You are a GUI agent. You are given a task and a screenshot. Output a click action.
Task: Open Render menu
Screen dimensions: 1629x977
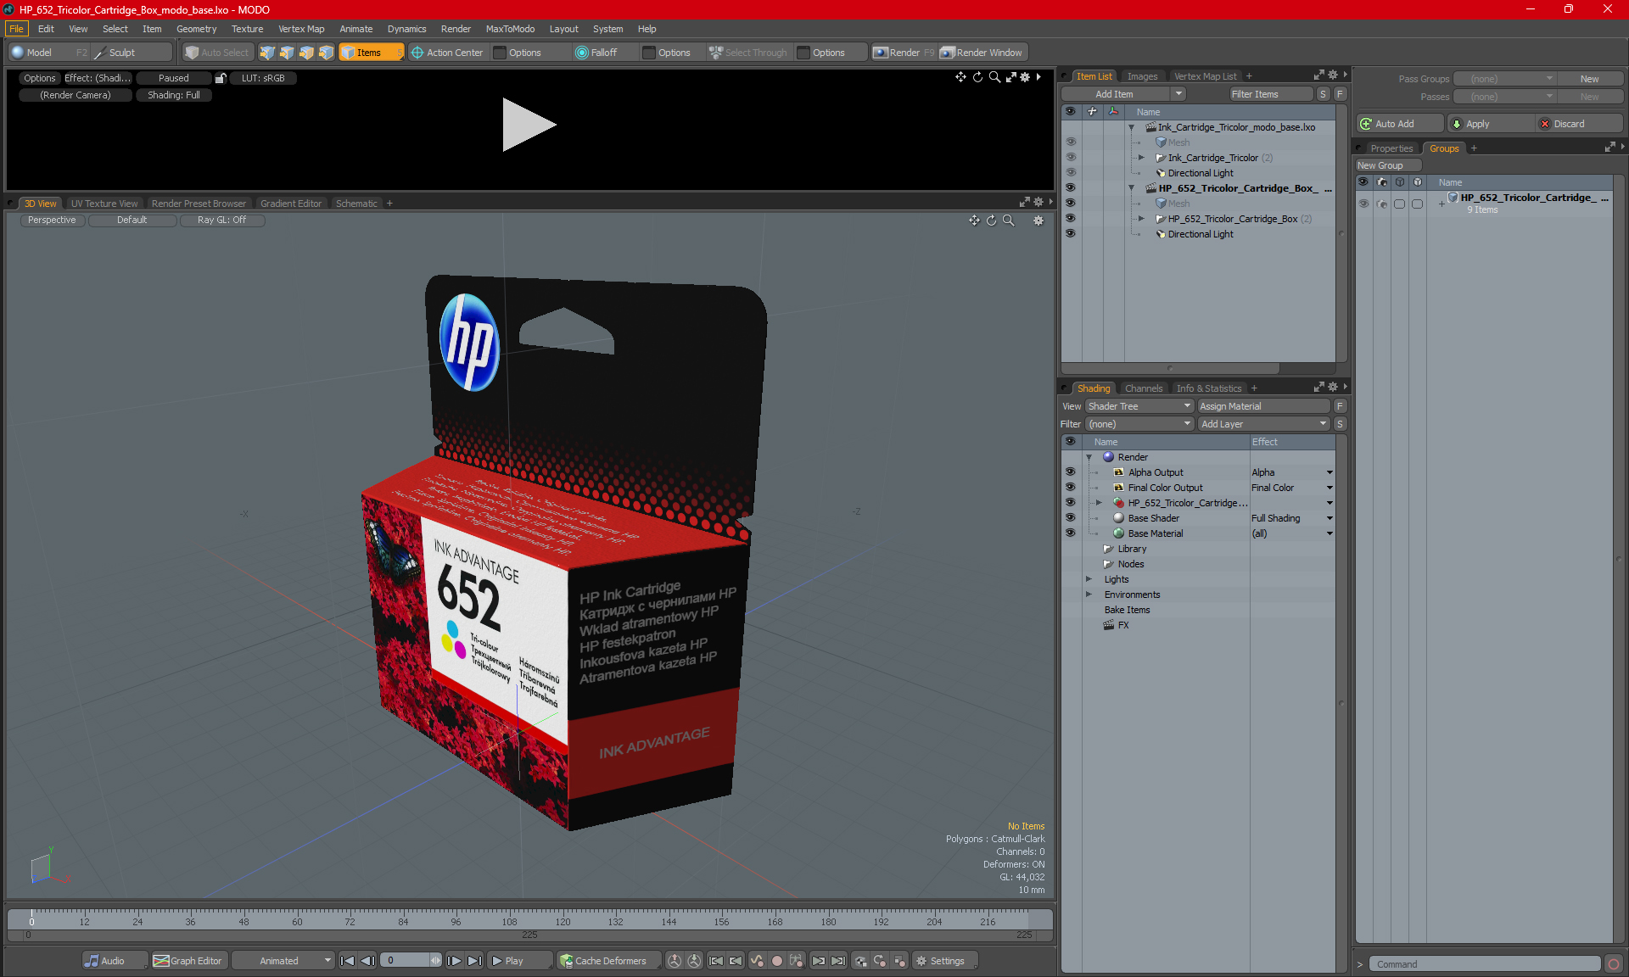point(456,29)
